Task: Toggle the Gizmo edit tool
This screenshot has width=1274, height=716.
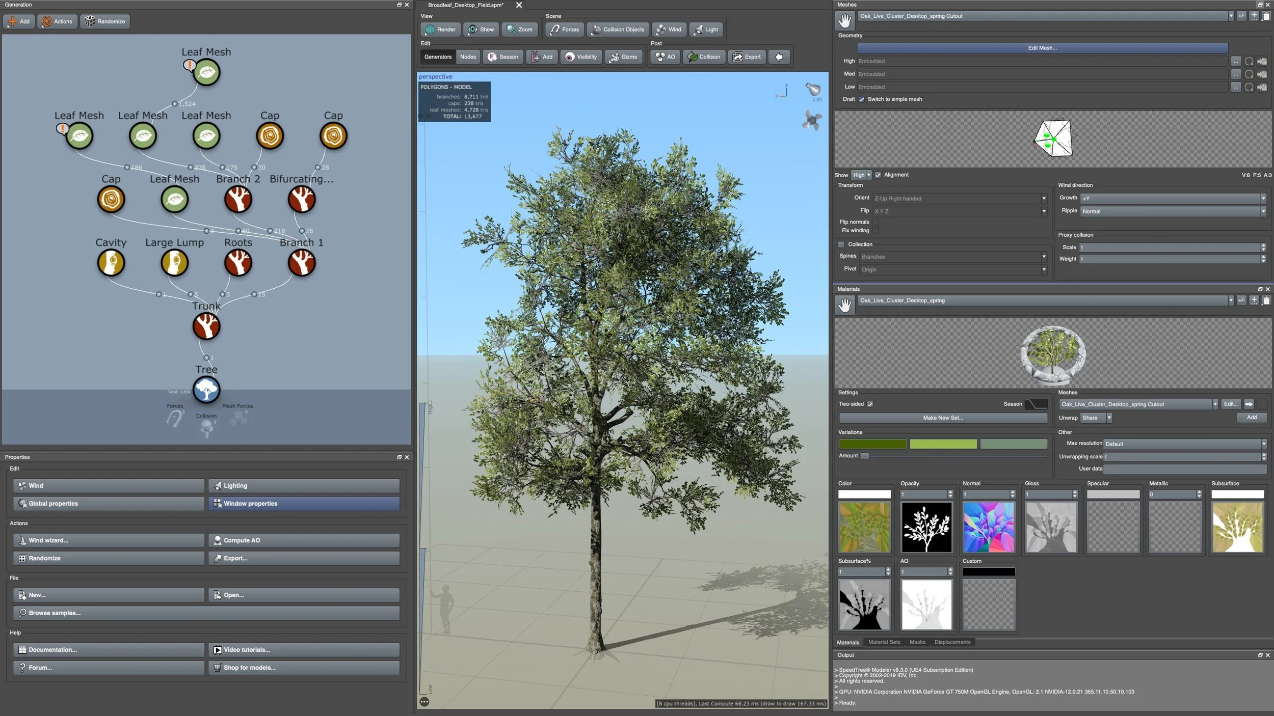Action: (x=623, y=57)
